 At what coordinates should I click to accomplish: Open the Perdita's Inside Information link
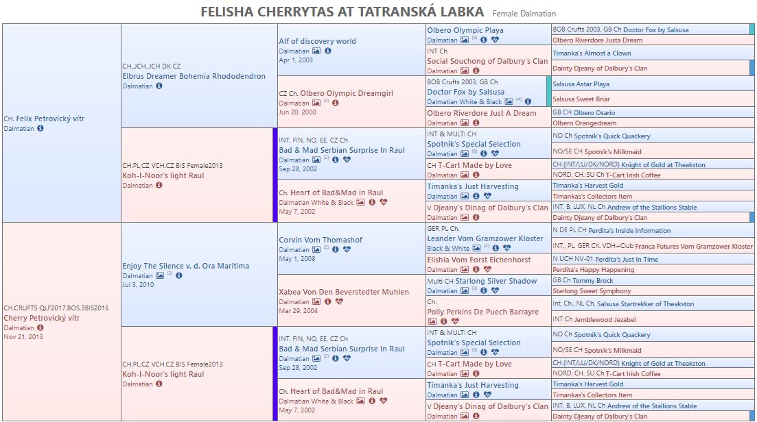[x=612, y=231]
